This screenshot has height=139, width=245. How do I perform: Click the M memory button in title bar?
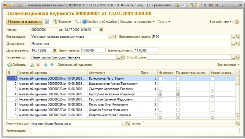(205, 5)
